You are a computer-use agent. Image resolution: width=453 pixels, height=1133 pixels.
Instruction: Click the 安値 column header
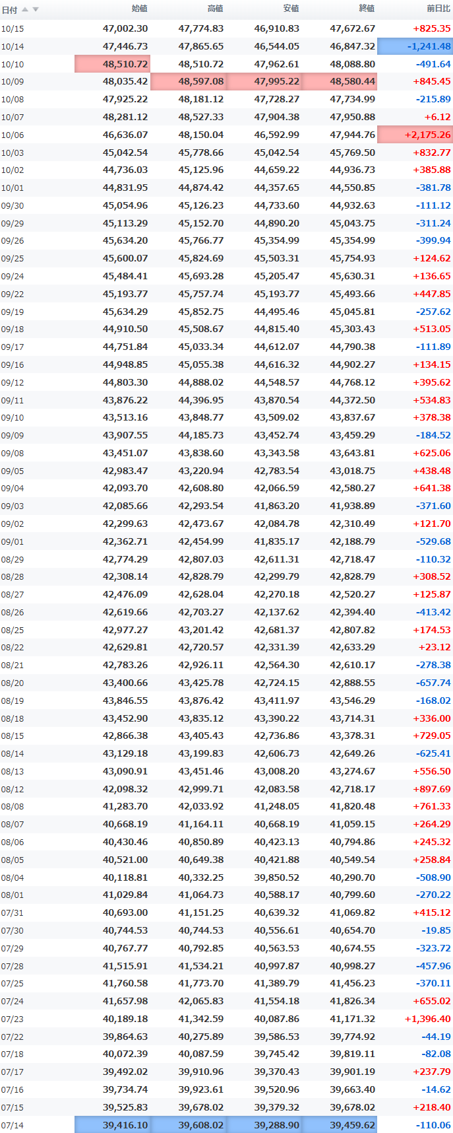click(x=291, y=9)
